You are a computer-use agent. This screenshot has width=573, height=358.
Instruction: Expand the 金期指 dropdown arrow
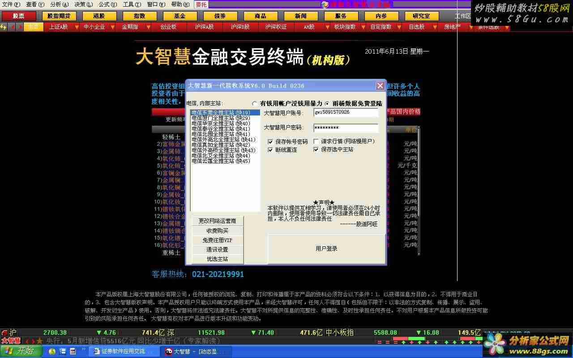pos(148,27)
